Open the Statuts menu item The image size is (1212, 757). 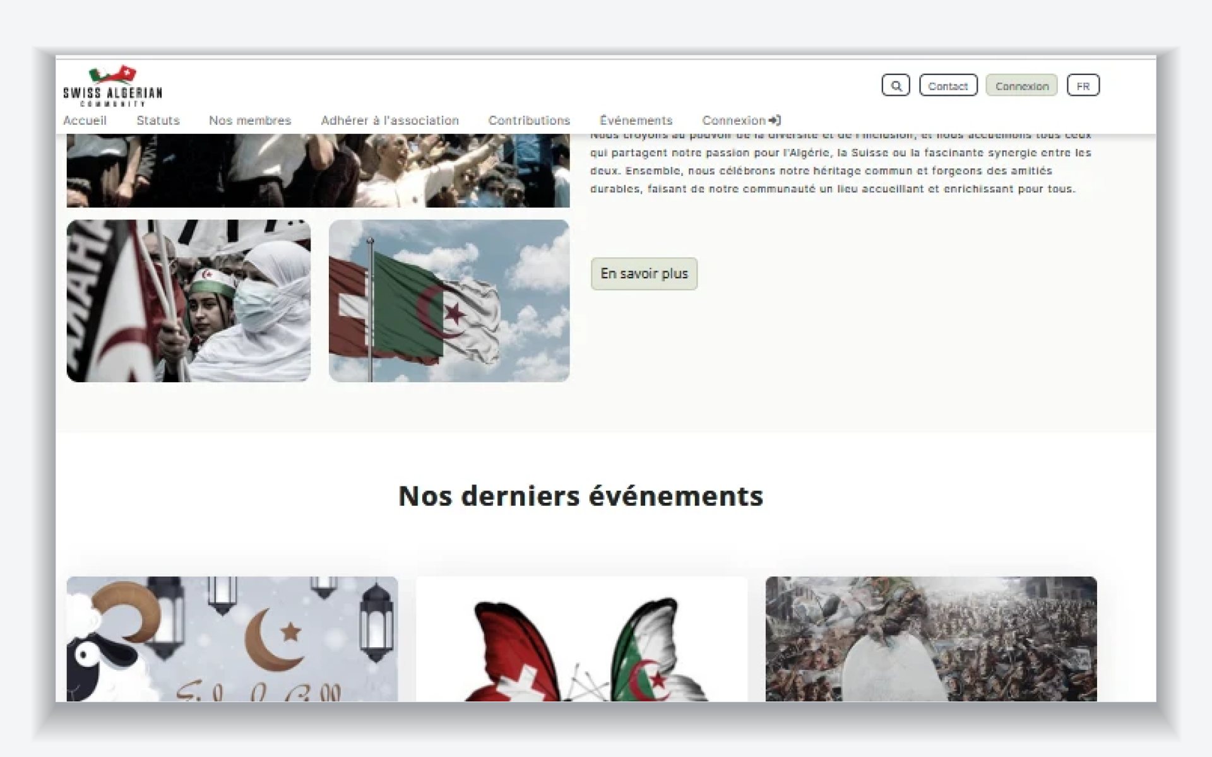coord(158,120)
